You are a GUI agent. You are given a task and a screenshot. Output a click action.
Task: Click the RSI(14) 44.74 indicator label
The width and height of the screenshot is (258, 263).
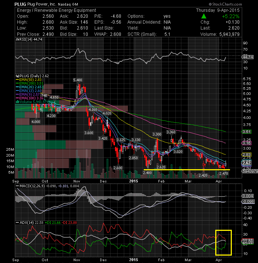point(29,40)
